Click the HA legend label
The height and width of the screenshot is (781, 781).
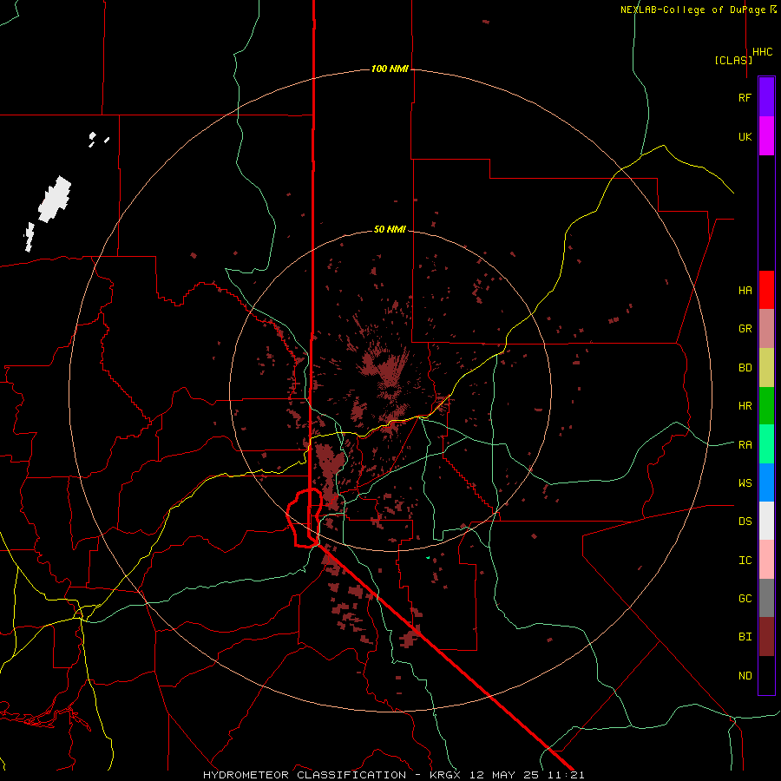click(x=745, y=291)
